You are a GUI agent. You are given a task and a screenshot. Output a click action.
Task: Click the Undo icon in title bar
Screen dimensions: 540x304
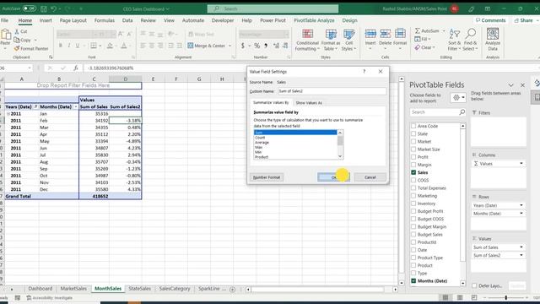(x=54, y=8)
